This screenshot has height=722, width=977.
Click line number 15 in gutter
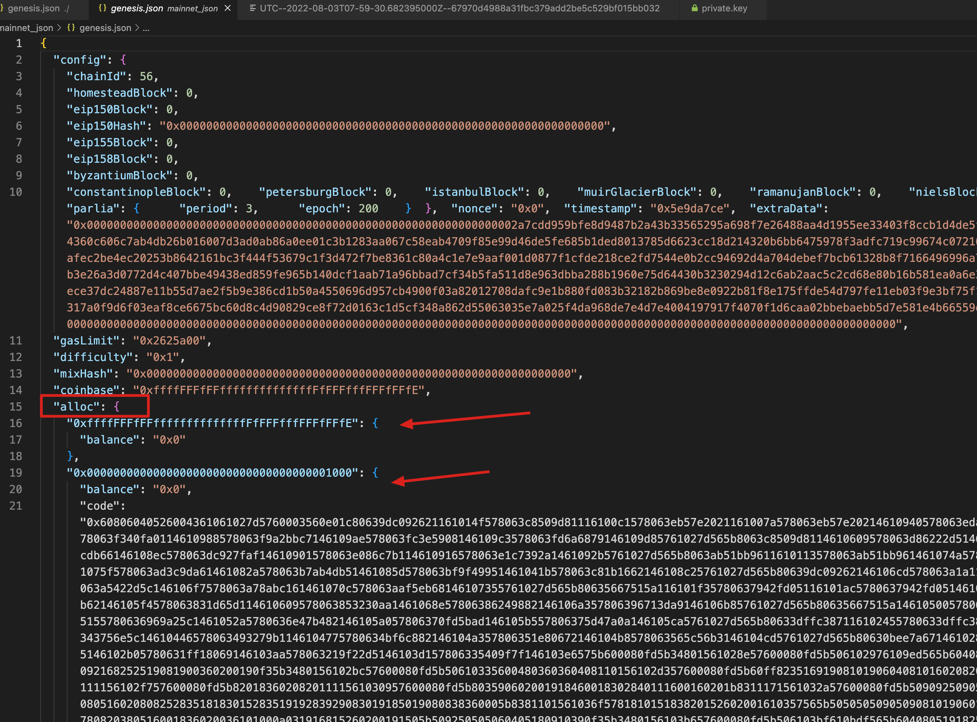(16, 406)
